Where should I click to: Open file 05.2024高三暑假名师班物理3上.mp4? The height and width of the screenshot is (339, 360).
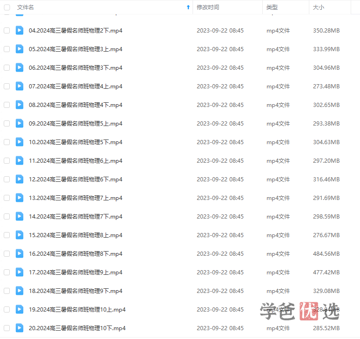tap(75, 49)
